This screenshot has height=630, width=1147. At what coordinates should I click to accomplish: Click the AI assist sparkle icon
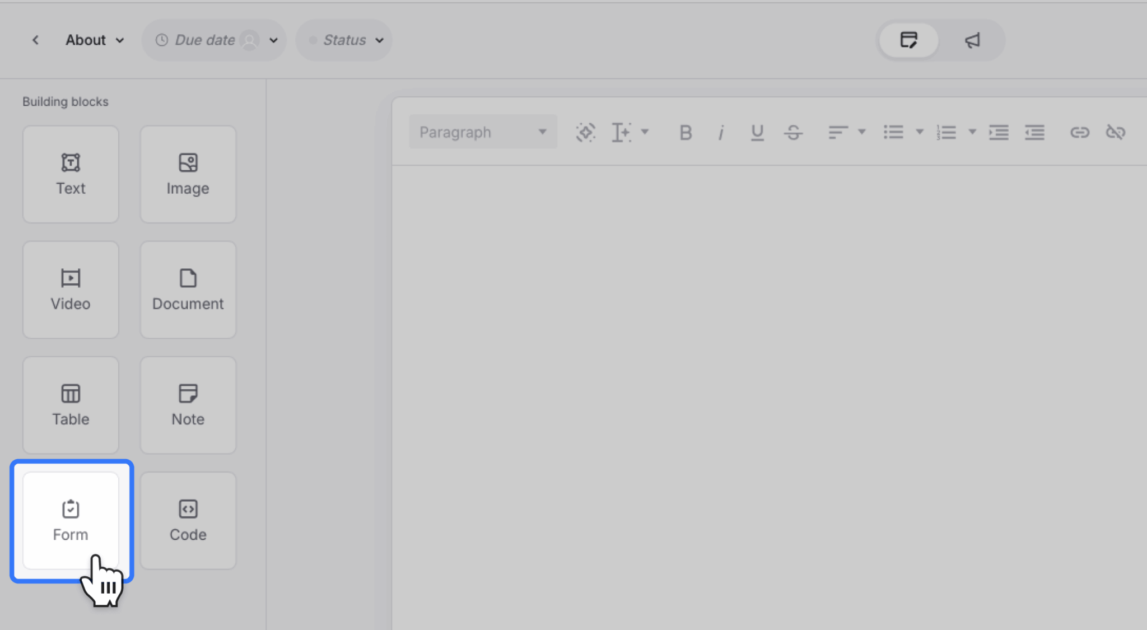point(585,132)
